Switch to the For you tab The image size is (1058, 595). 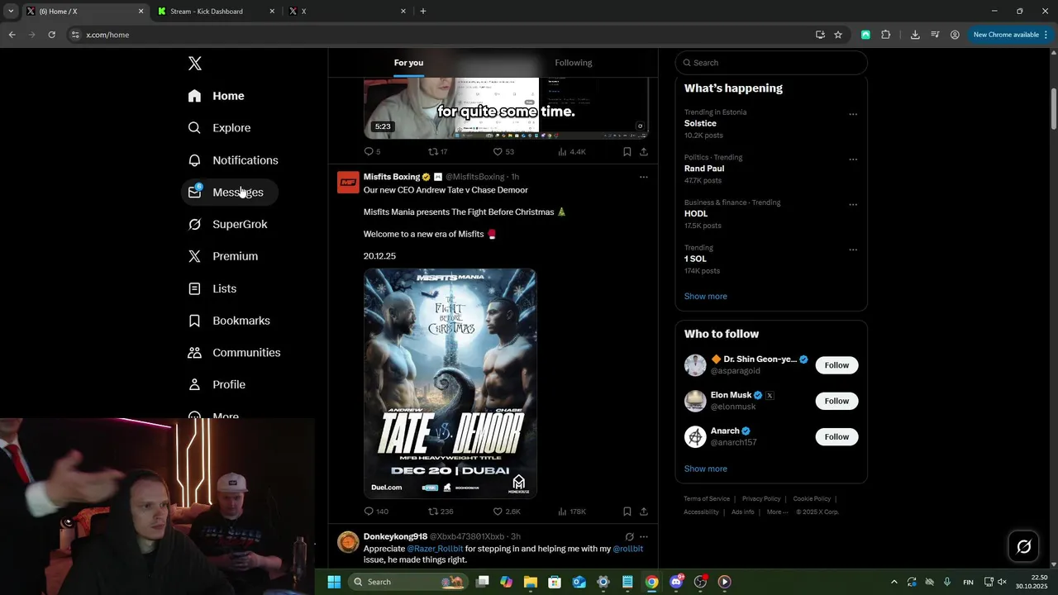[x=408, y=63]
